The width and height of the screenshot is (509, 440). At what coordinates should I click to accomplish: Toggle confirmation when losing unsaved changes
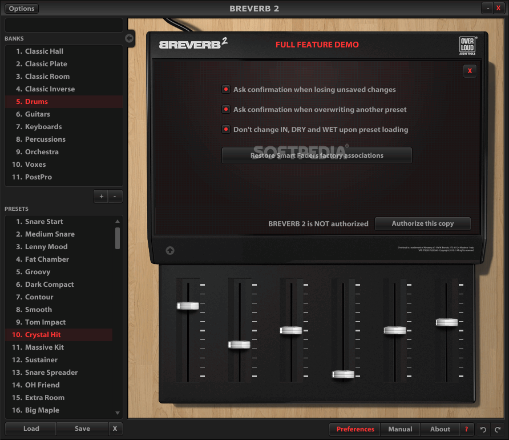[226, 89]
